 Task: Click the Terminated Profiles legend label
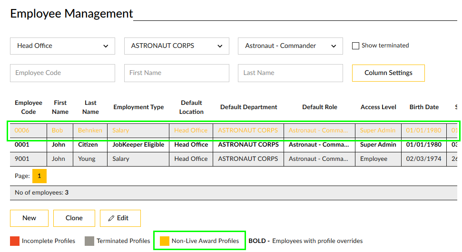coord(123,241)
